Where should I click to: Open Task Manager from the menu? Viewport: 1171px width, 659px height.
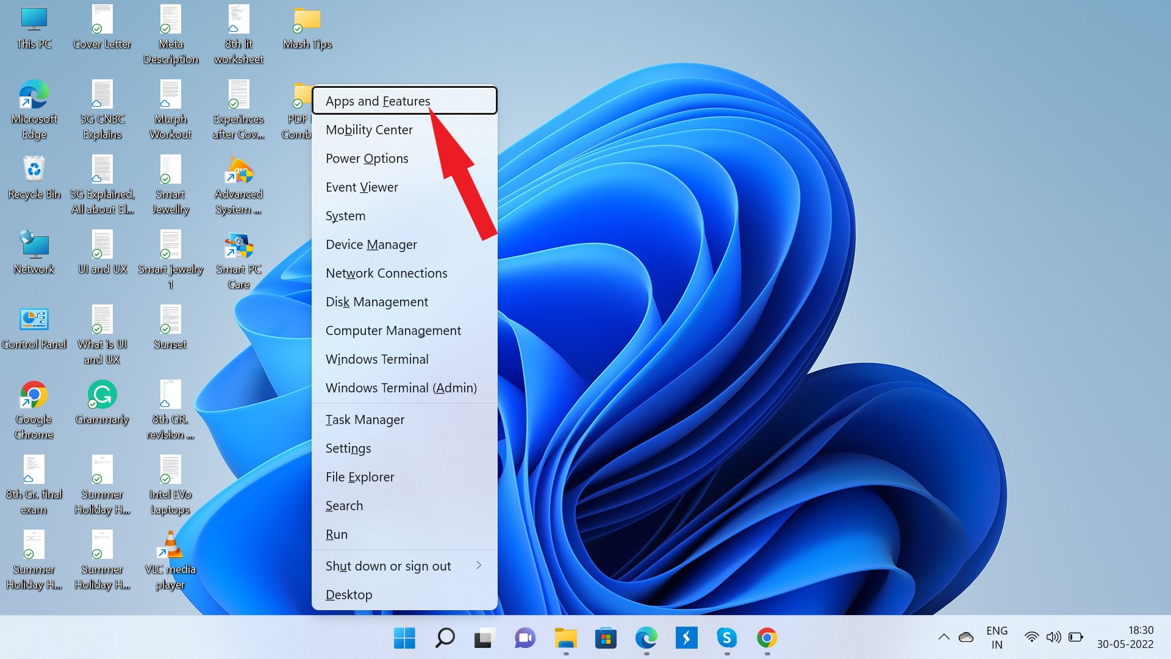click(x=365, y=419)
